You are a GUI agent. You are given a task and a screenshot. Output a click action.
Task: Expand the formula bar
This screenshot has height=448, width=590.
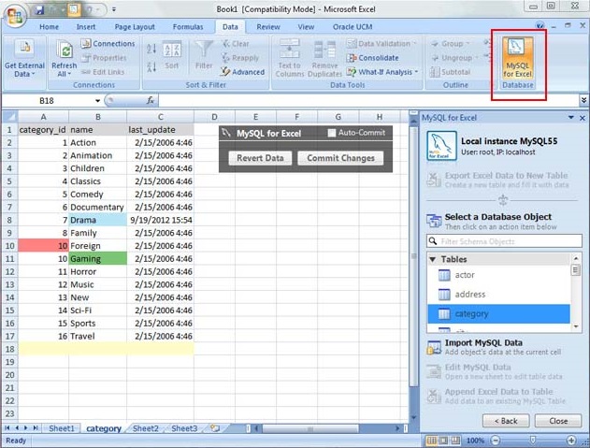(583, 100)
